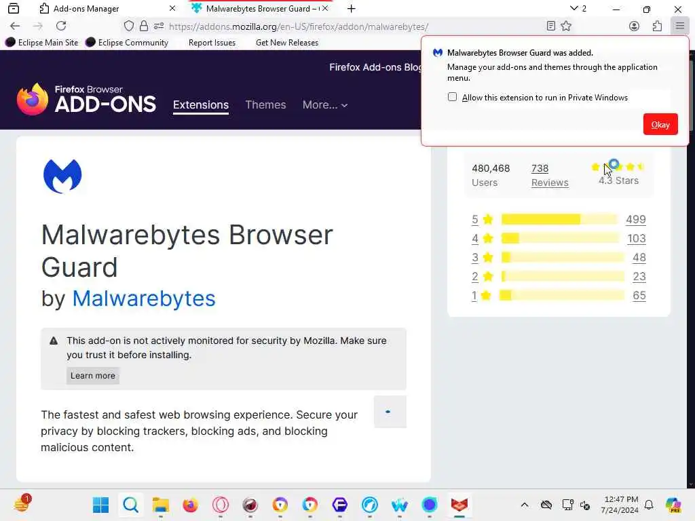This screenshot has height=521, width=695.
Task: Open the site permissions icon in address bar
Action: point(159,26)
